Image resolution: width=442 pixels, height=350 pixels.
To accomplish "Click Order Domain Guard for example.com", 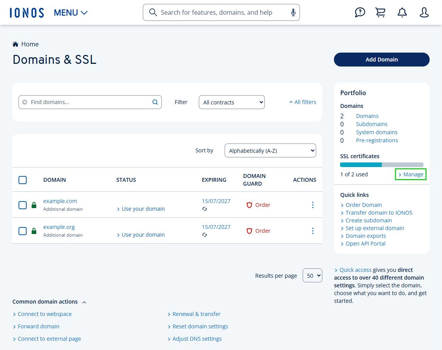I will (x=263, y=205).
